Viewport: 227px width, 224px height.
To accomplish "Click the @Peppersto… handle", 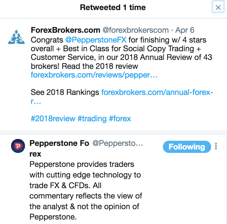I will click(118, 144).
